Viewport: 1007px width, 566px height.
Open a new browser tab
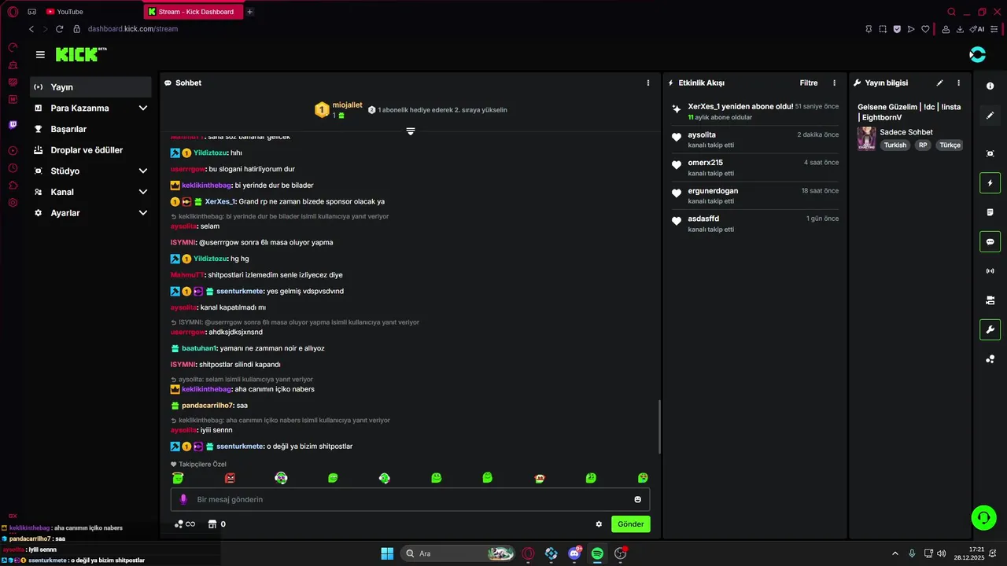click(250, 12)
